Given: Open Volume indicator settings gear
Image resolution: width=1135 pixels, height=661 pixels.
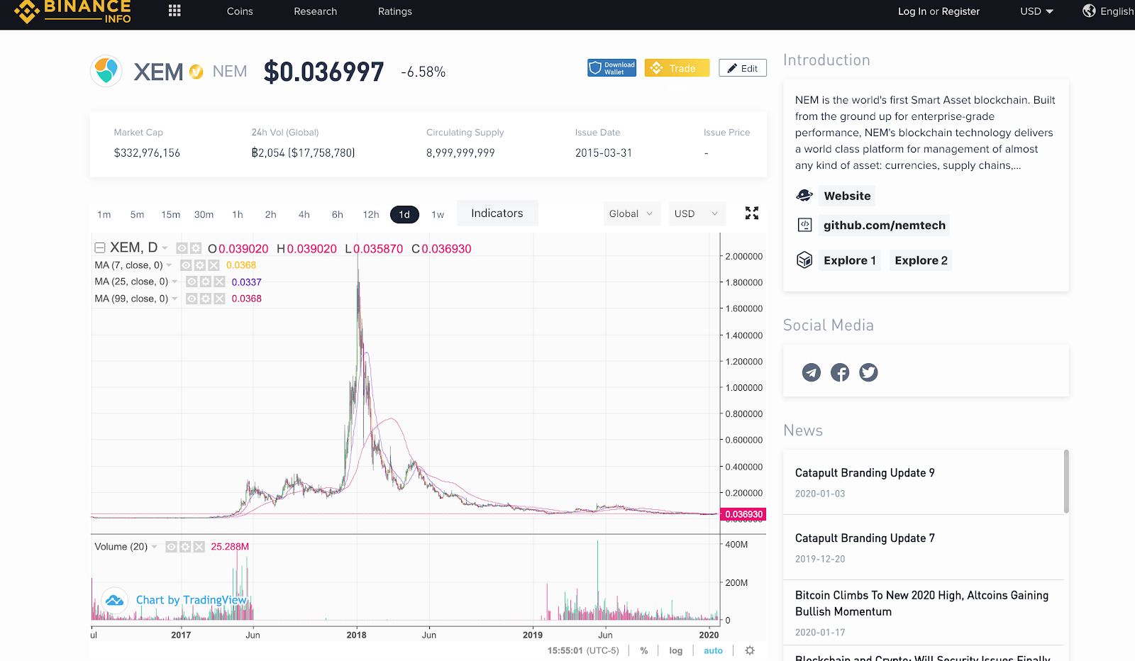Looking at the screenshot, I should point(185,547).
